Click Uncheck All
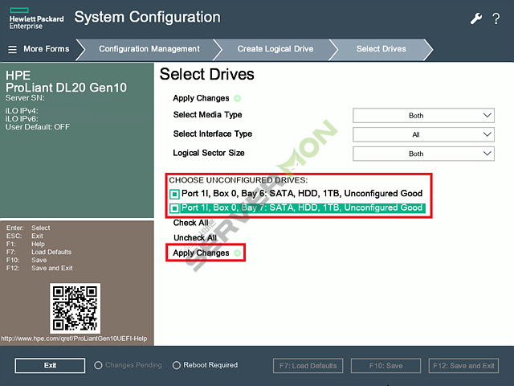 click(x=195, y=238)
